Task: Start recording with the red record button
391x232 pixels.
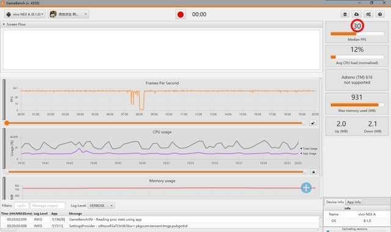Action: click(181, 15)
